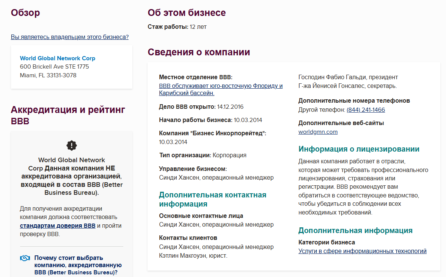
Task: Click "Аккредитация и рейтинг BBB" heading
Action: 68,115
